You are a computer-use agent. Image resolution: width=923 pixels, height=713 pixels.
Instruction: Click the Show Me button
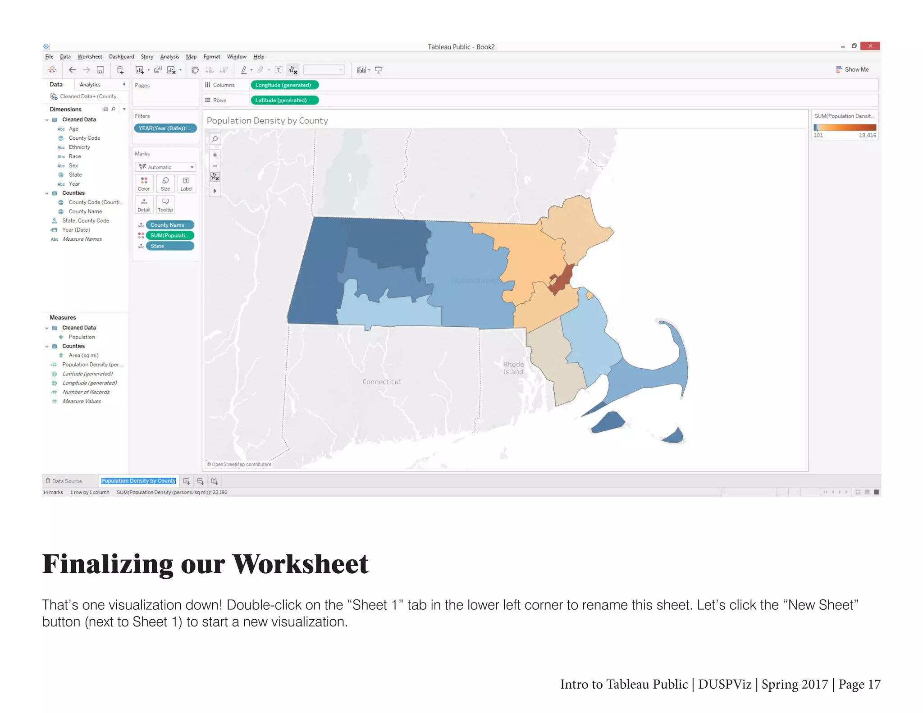point(852,69)
